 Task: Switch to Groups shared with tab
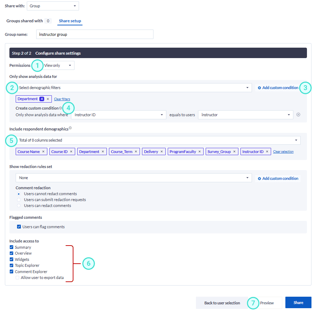pyautogui.click(x=29, y=21)
